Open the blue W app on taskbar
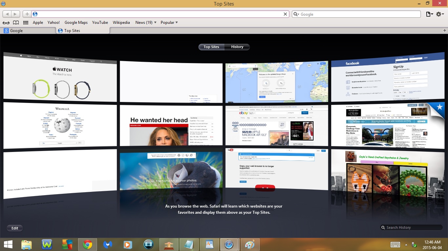 point(47,244)
